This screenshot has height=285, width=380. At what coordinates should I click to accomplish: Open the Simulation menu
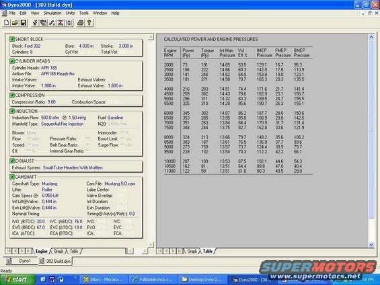[52, 13]
